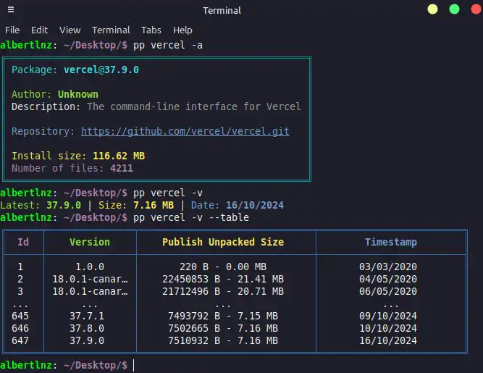Click the timestamp 03/03/2020

click(388, 267)
